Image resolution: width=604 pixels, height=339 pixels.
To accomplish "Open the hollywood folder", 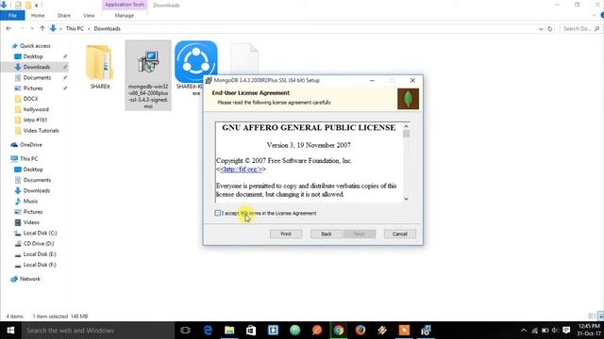I will [x=36, y=109].
